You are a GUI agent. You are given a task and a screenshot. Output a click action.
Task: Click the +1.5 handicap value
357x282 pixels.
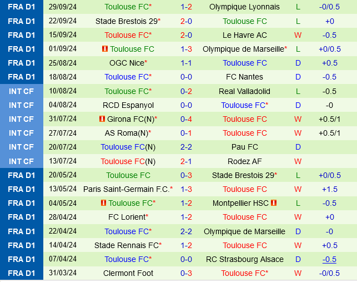pos(330,189)
